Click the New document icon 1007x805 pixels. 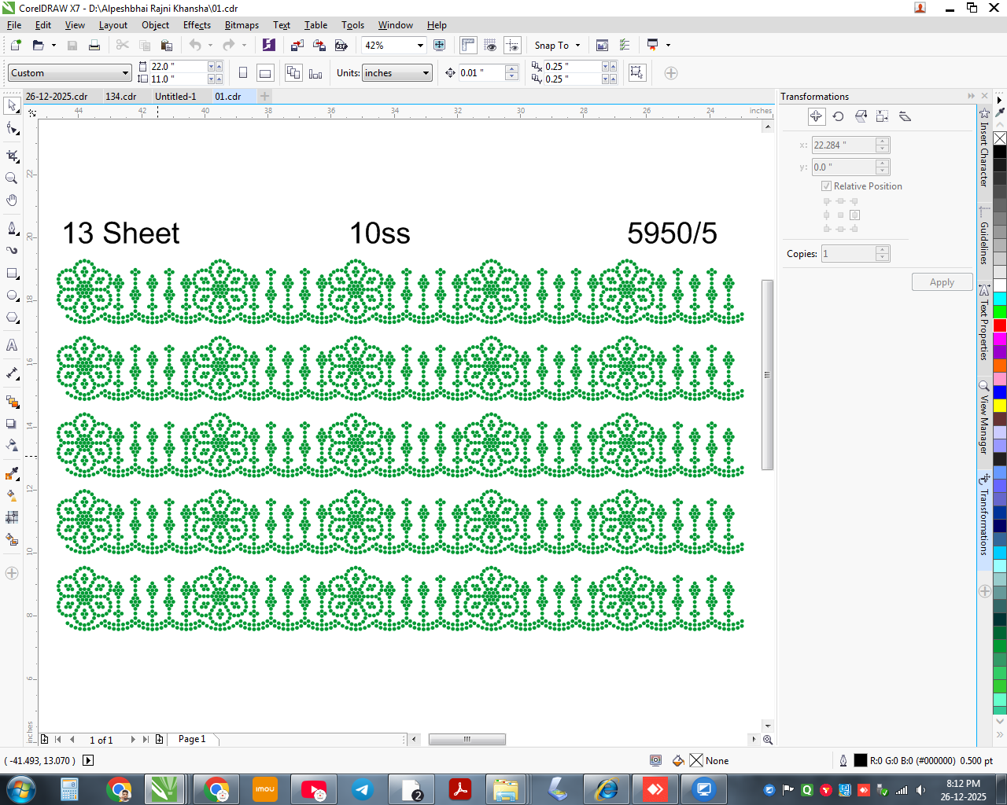pyautogui.click(x=16, y=46)
